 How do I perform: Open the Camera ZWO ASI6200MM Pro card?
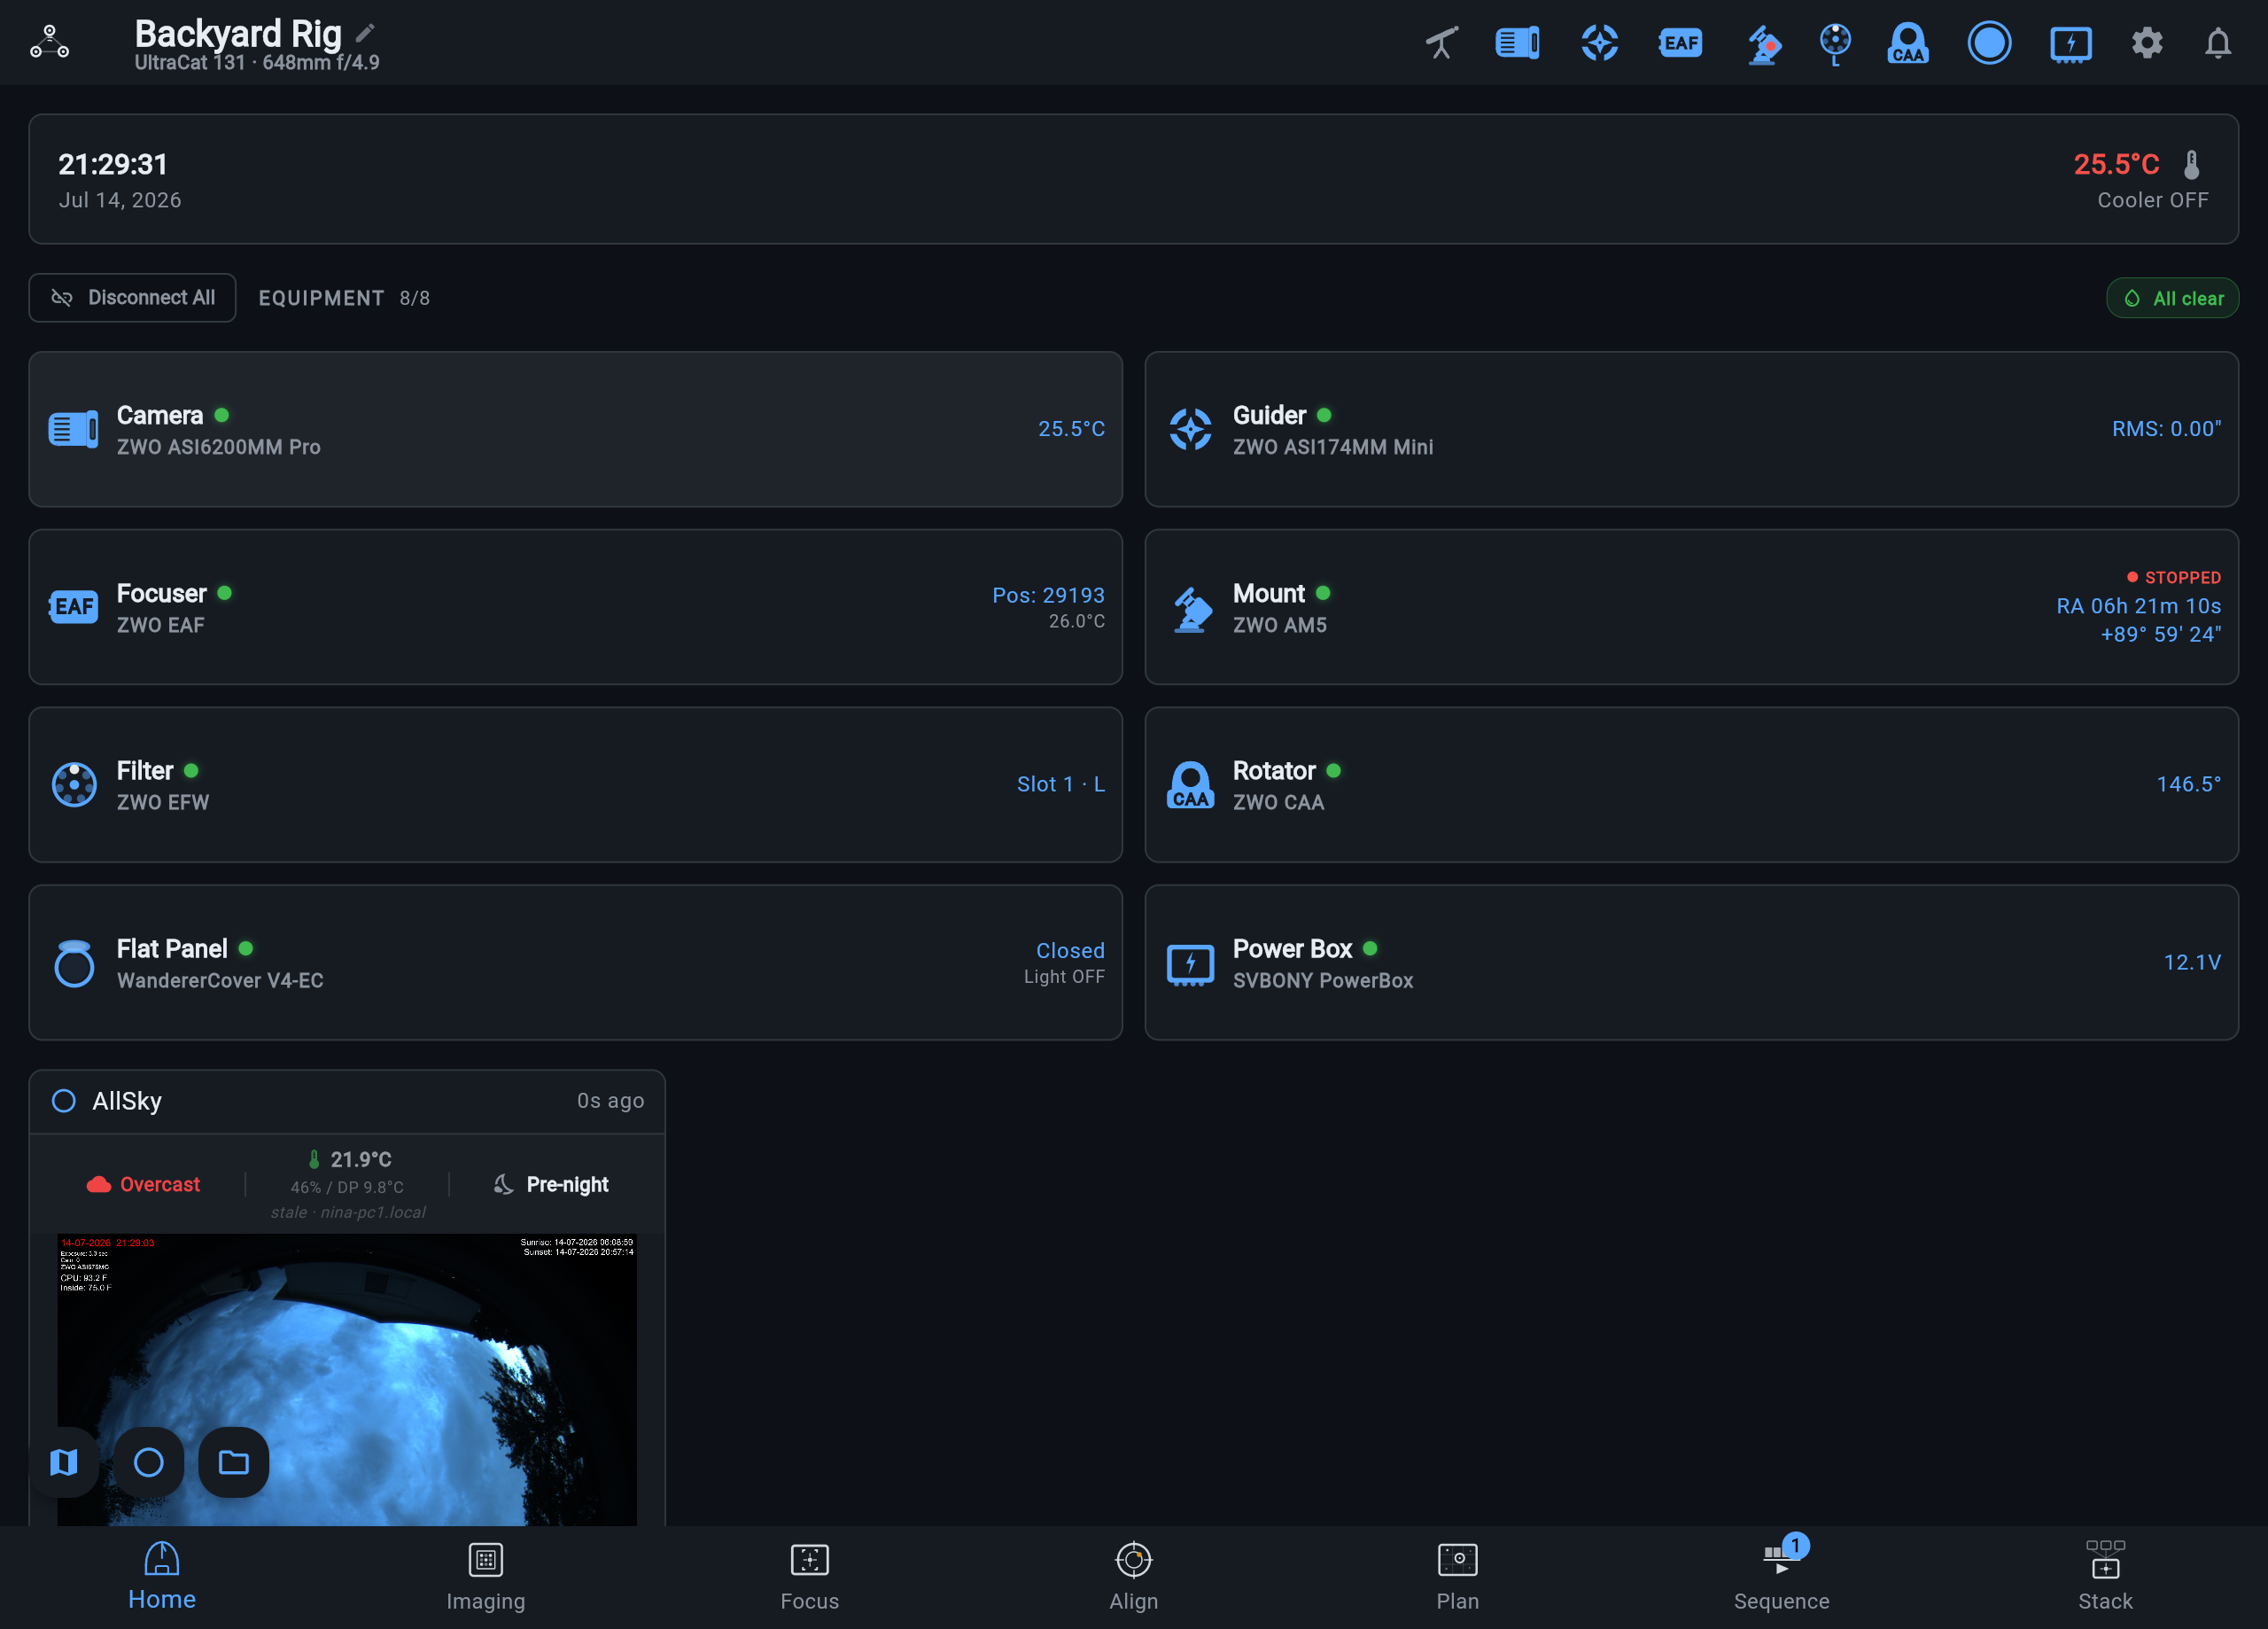[x=576, y=429]
